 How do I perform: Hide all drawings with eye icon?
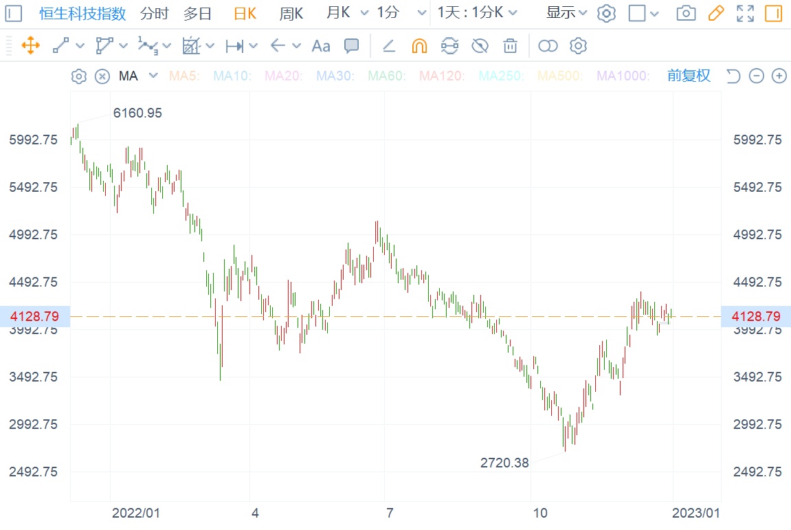point(480,46)
